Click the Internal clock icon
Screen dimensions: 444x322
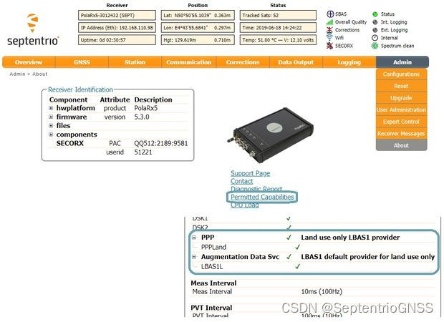coord(375,38)
